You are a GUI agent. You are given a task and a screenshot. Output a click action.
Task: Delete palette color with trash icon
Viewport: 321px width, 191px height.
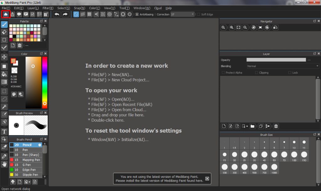point(19,45)
